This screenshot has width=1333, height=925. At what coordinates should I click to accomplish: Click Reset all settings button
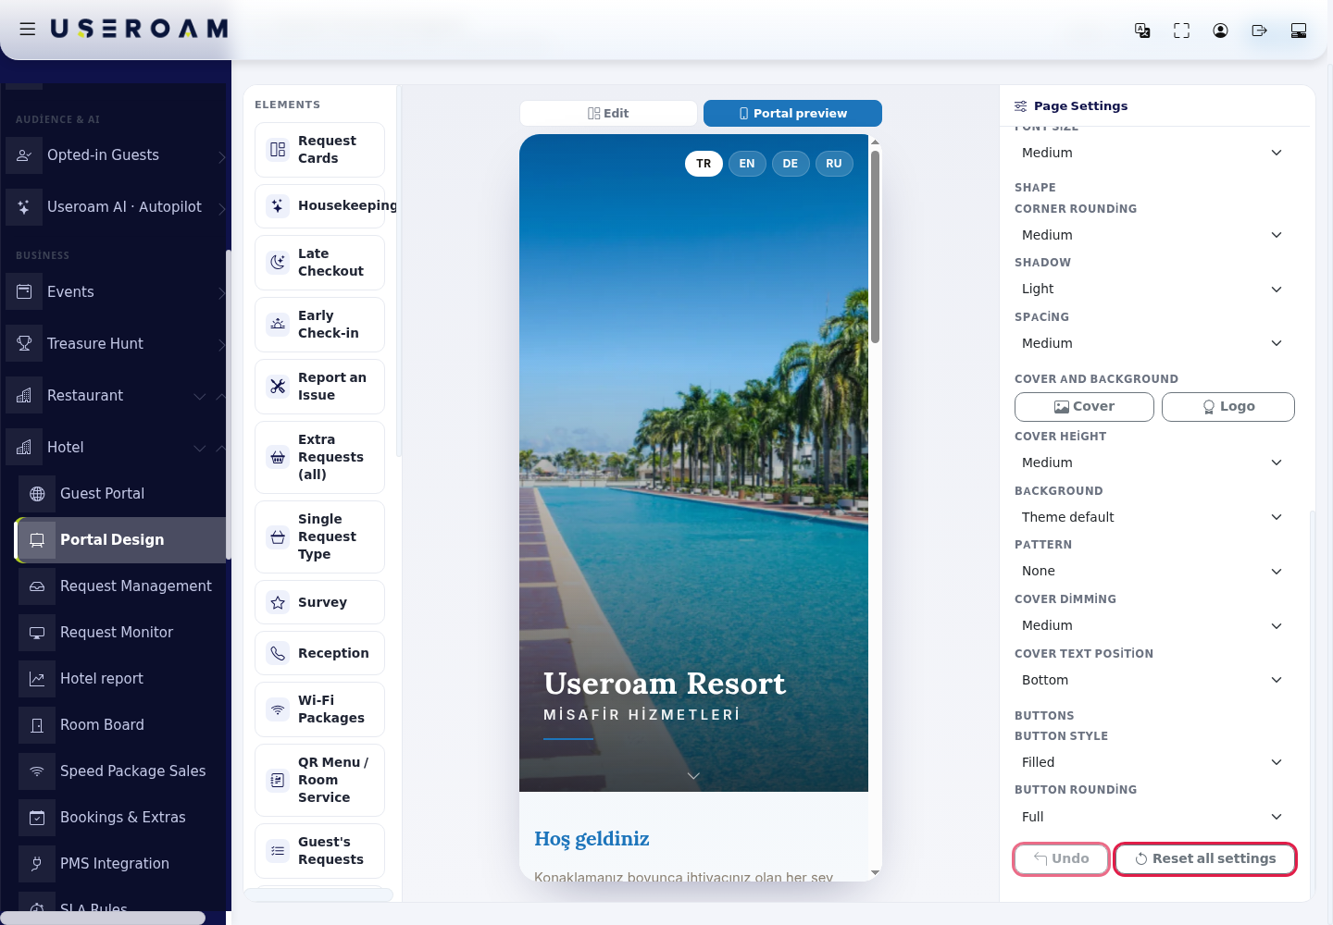click(x=1205, y=859)
